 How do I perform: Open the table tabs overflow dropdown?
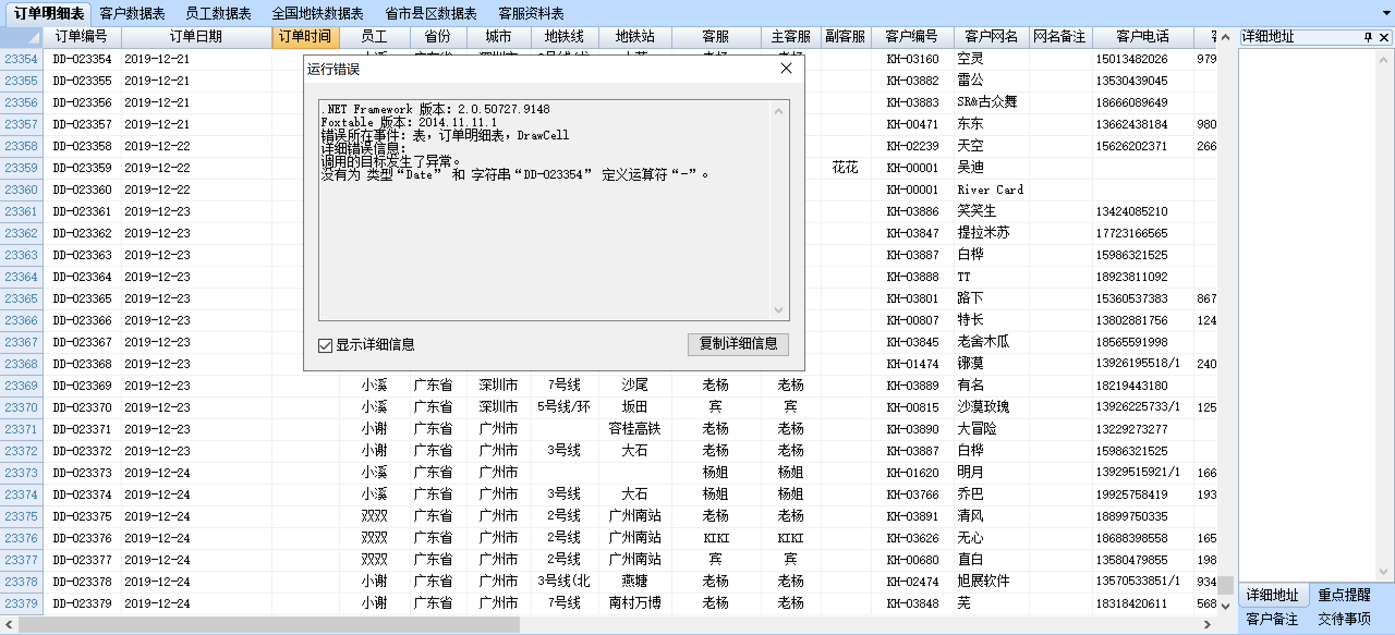[1386, 13]
